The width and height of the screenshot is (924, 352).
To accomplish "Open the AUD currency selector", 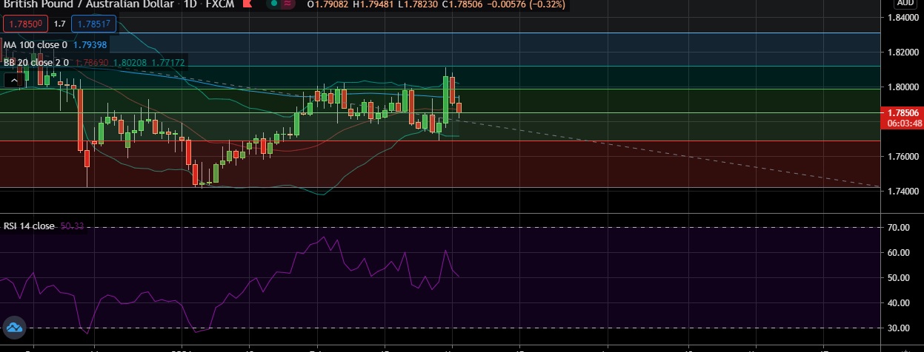I will click(x=905, y=3).
